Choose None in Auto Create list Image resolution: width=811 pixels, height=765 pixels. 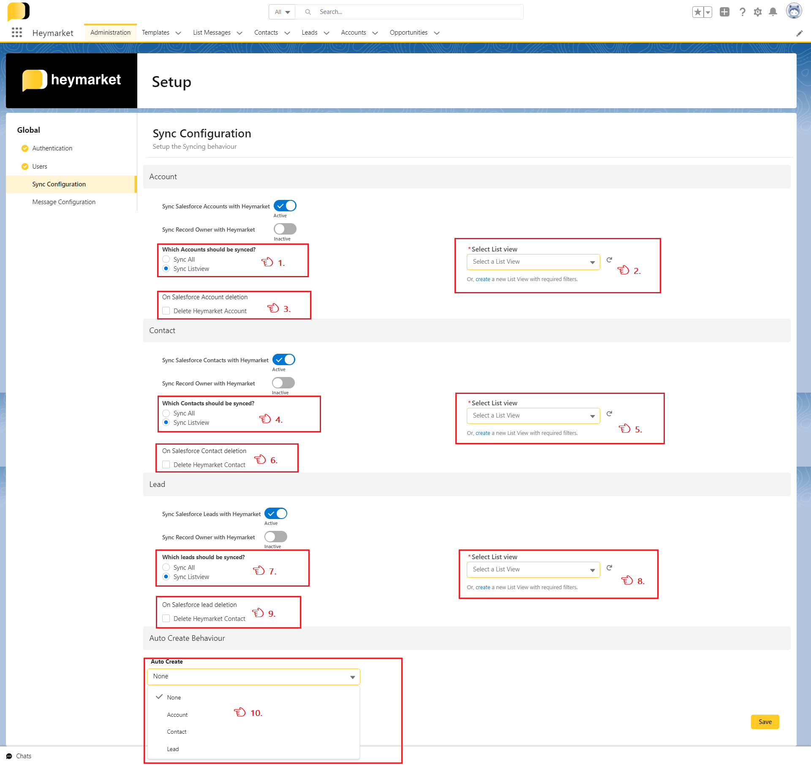pos(253,697)
